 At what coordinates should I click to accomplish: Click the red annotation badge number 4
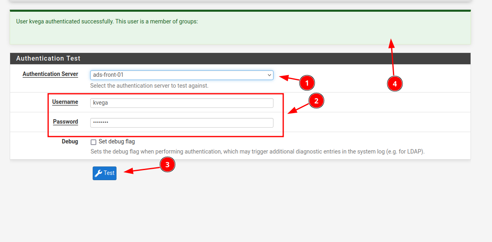pyautogui.click(x=394, y=84)
